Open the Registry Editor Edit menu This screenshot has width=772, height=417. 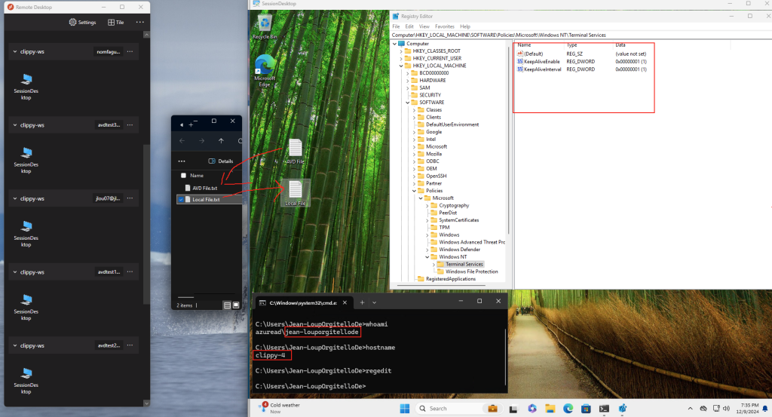(x=409, y=26)
